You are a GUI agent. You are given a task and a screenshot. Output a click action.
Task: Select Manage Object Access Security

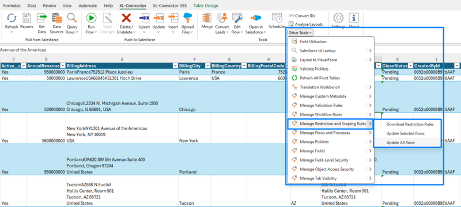pyautogui.click(x=331, y=169)
